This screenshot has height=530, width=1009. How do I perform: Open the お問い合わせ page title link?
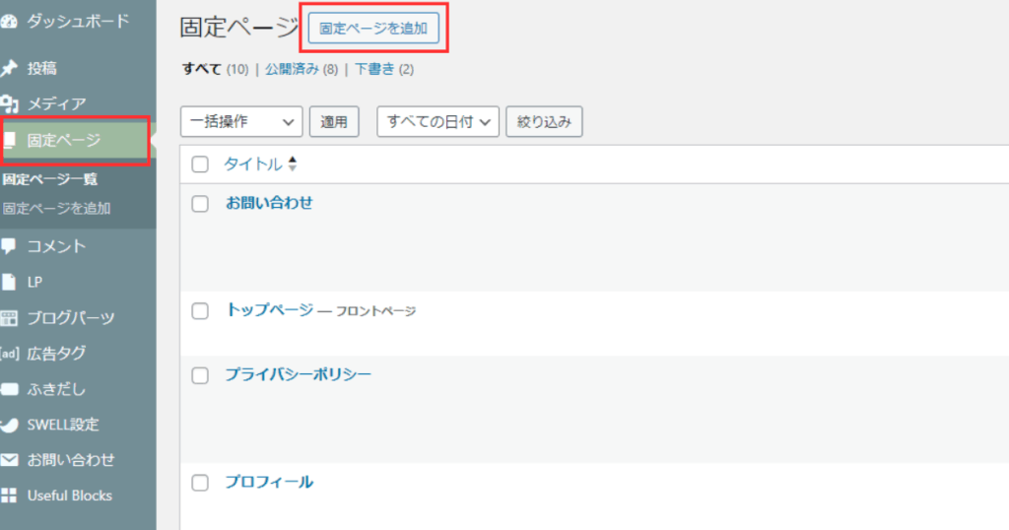[x=269, y=203]
